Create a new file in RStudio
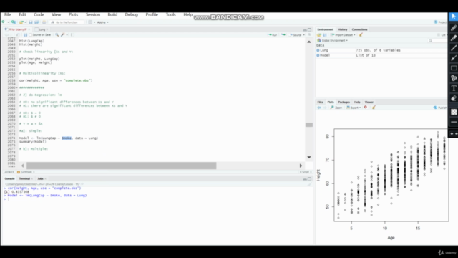Viewport: 458px width, 258px height. [4, 22]
